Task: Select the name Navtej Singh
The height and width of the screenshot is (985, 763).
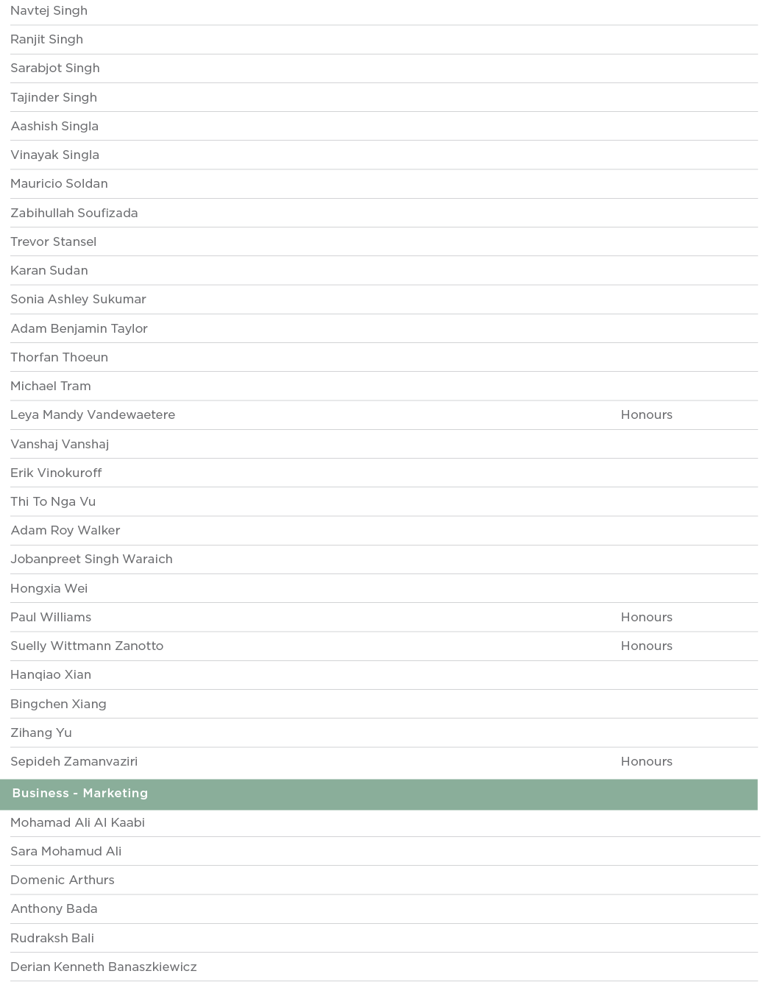Action: point(49,10)
